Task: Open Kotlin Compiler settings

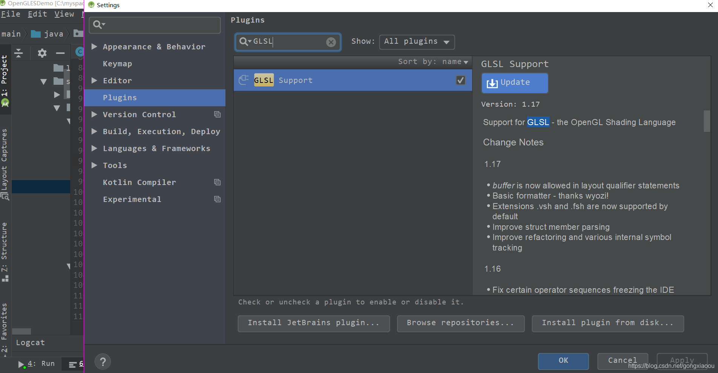Action: click(x=139, y=182)
